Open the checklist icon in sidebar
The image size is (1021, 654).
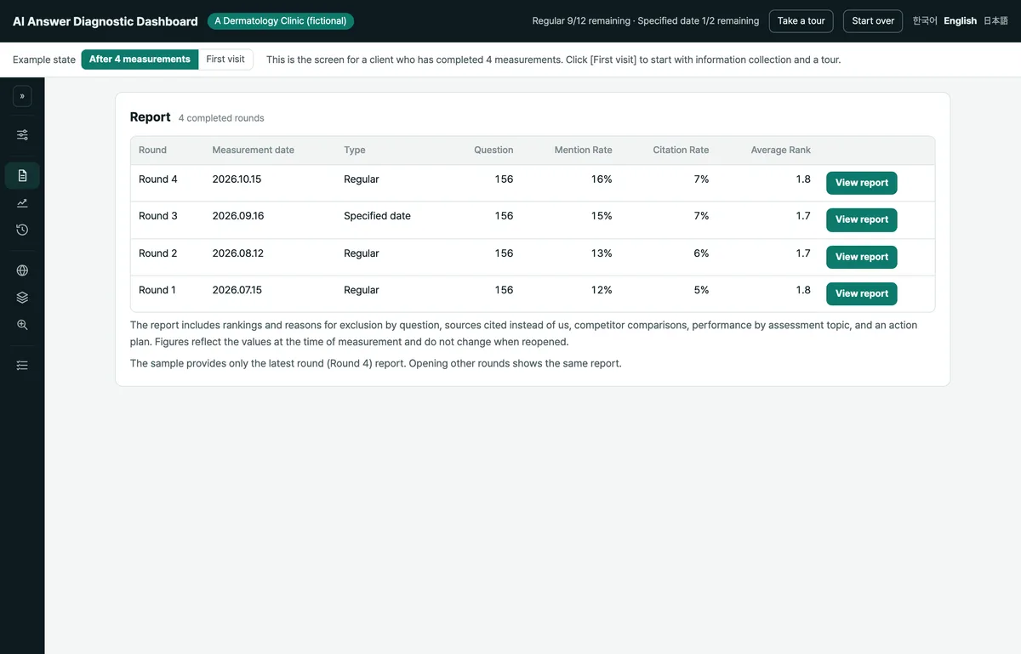click(x=22, y=365)
